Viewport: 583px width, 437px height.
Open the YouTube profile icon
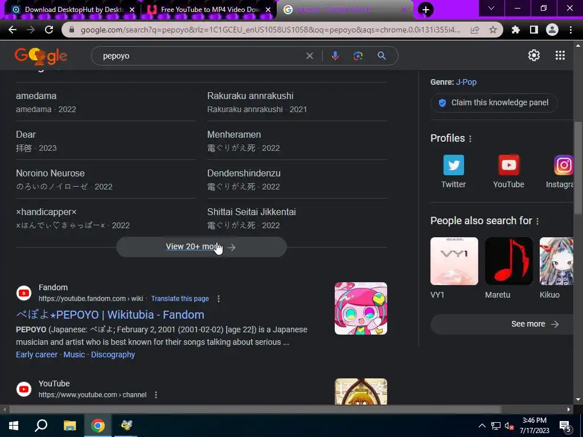pyautogui.click(x=508, y=165)
